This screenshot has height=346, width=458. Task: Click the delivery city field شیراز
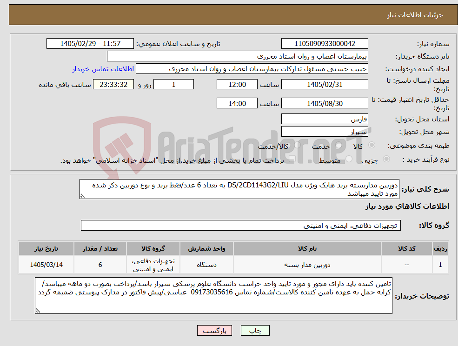pyautogui.click(x=325, y=132)
